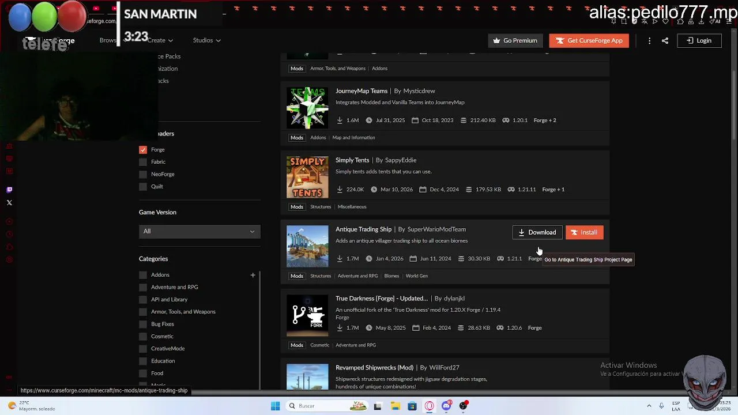Click Forge + 2 loader label on JourneyMap Teams
Viewport: 738px width, 415px height.
(545, 120)
